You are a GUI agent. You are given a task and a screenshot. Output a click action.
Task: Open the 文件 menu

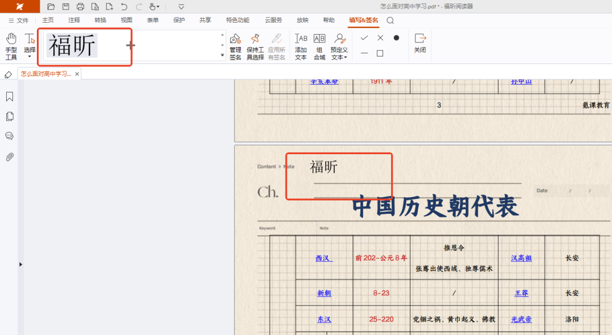22,19
